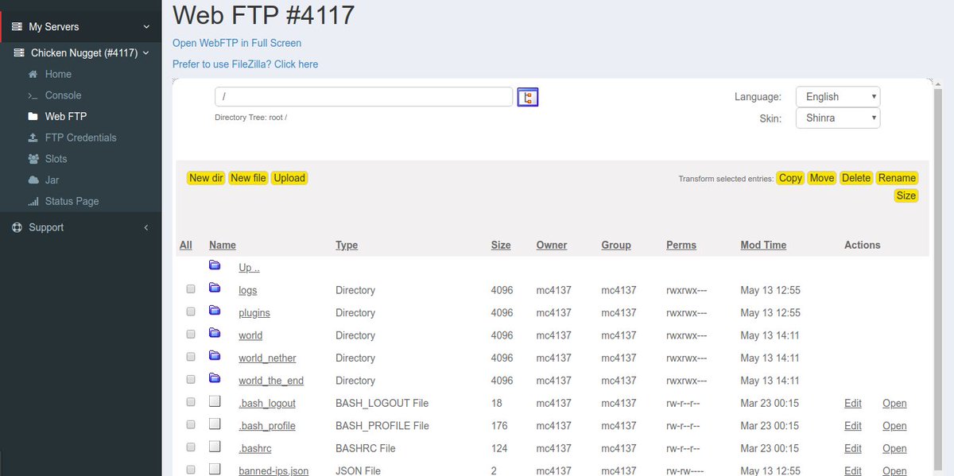Expand the Support menu chevron
The image size is (954, 476).
point(146,227)
